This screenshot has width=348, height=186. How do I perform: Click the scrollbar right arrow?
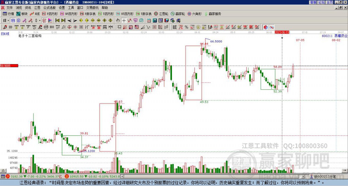pyautogui.click(x=303, y=177)
